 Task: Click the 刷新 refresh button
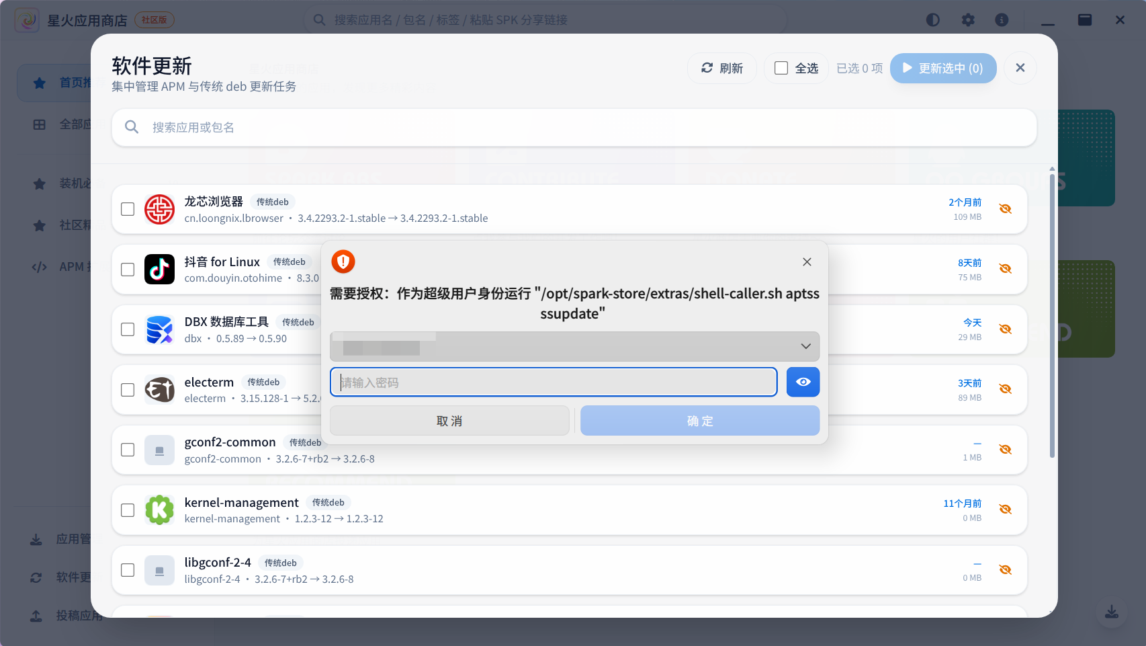(x=722, y=68)
